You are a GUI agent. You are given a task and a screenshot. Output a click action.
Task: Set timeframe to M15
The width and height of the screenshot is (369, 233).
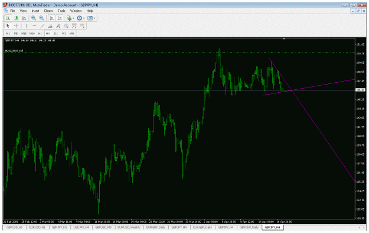click(x=24, y=34)
